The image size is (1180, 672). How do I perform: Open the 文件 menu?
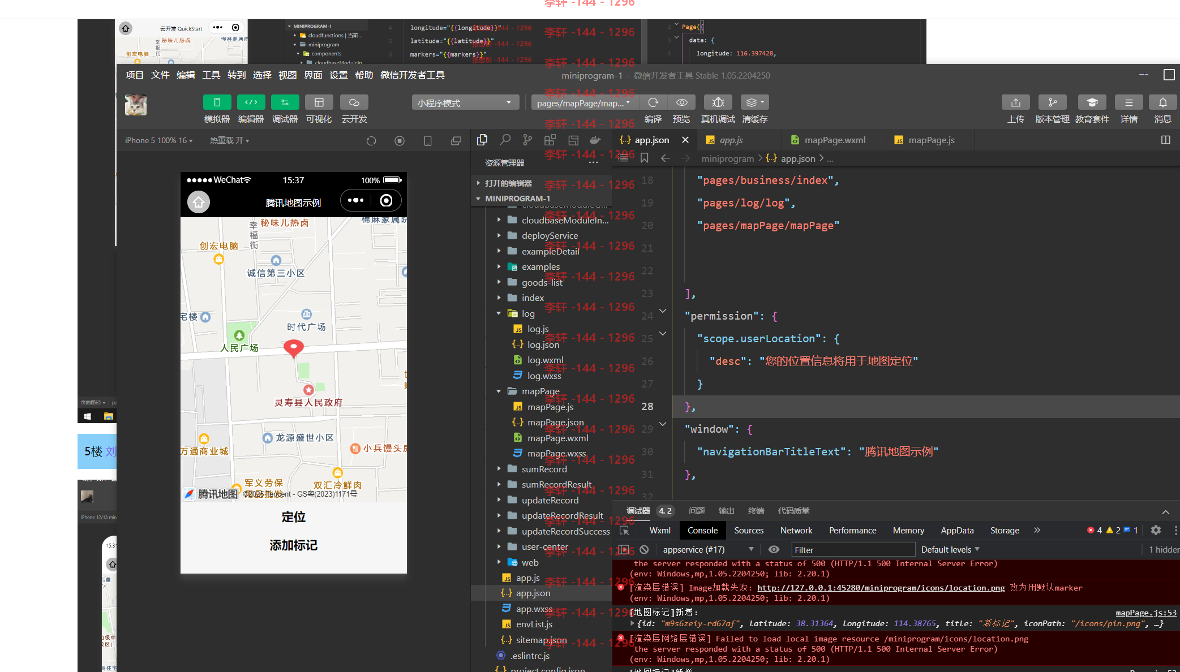click(x=160, y=75)
